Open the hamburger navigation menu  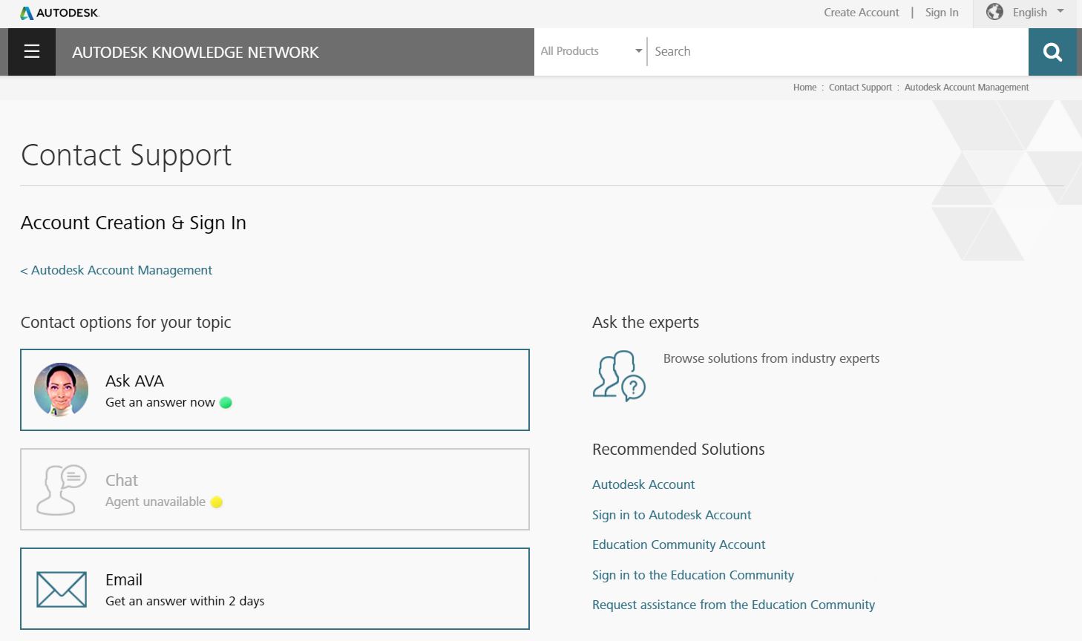31,51
